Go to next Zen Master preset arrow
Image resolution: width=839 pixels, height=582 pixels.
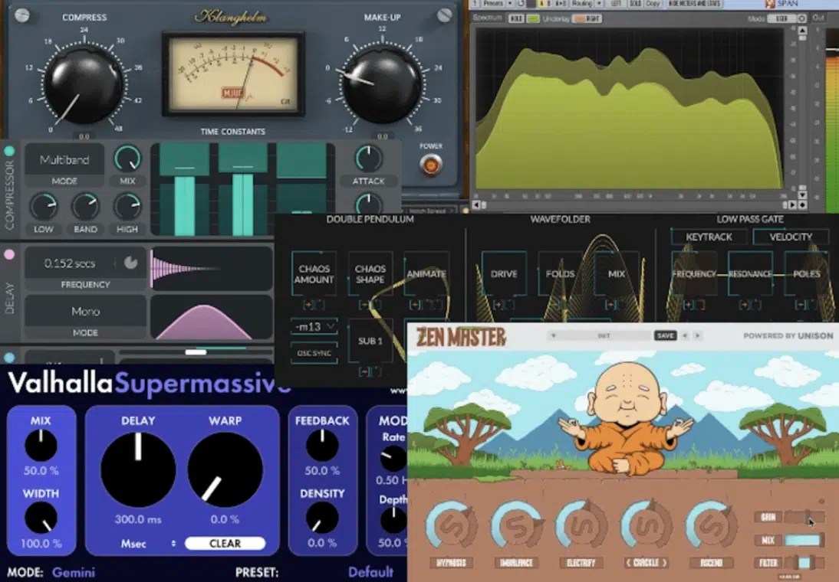coord(697,335)
